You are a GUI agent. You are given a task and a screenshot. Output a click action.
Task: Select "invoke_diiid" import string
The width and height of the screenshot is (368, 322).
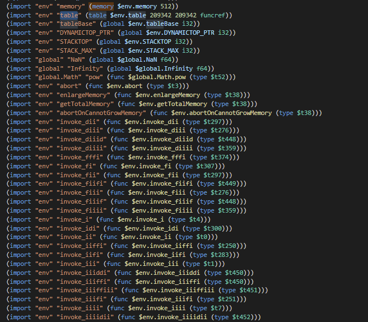click(82, 140)
